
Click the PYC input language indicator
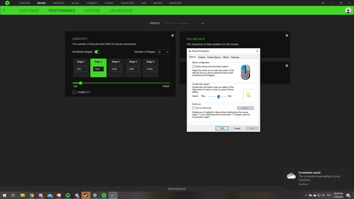(x=329, y=195)
